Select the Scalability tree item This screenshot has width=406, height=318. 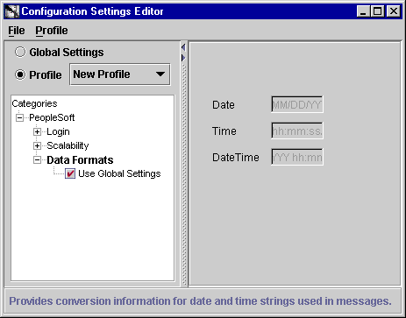click(68, 145)
